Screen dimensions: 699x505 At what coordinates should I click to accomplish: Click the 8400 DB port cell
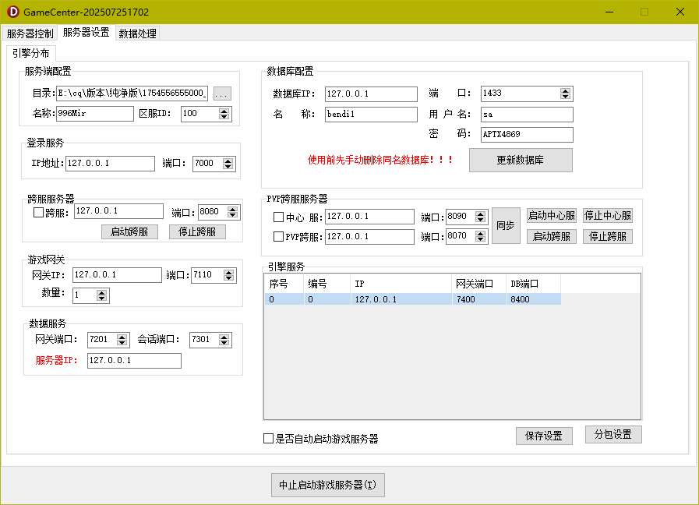pyautogui.click(x=533, y=299)
